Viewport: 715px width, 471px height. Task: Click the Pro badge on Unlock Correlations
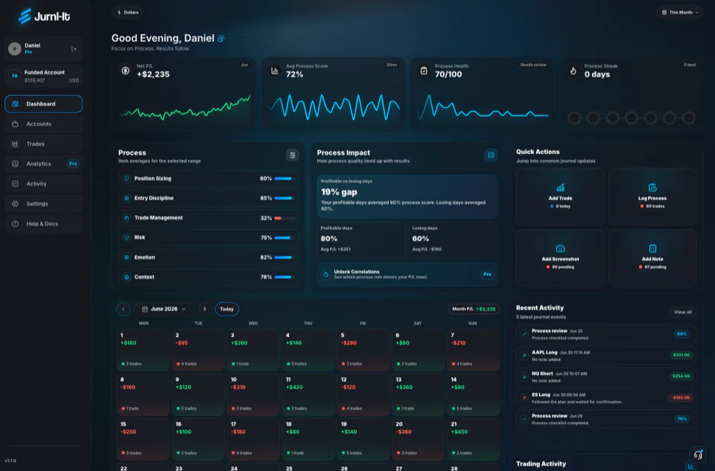pyautogui.click(x=487, y=275)
